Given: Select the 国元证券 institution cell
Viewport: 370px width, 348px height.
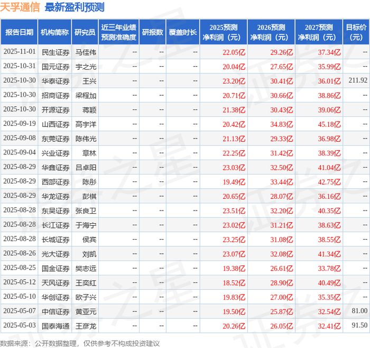Looking at the screenshot, I should coord(55,67).
